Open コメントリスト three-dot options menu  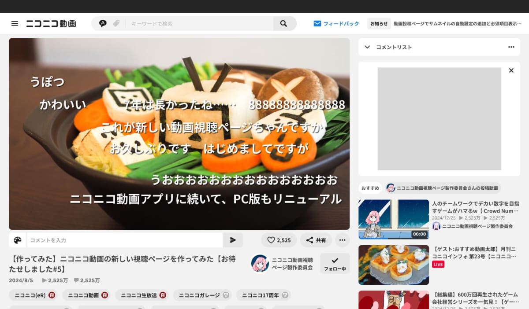(511, 47)
